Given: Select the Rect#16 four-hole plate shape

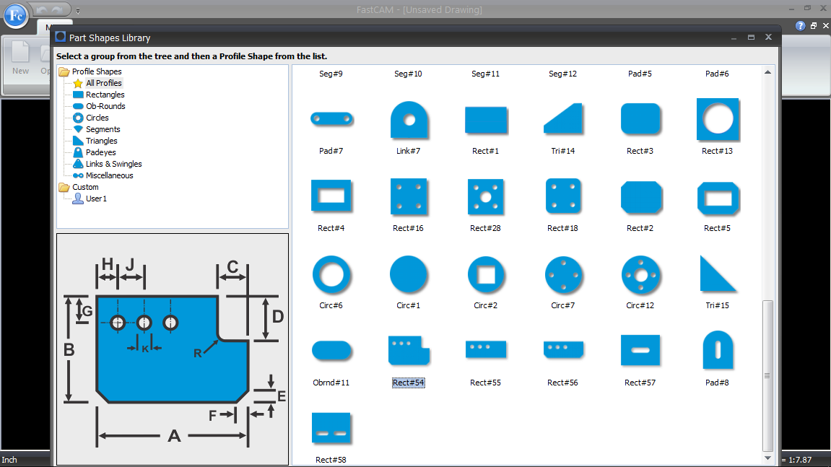Looking at the screenshot, I should pos(409,196).
